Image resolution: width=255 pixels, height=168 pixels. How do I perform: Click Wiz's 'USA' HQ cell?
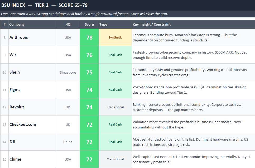click(68, 55)
